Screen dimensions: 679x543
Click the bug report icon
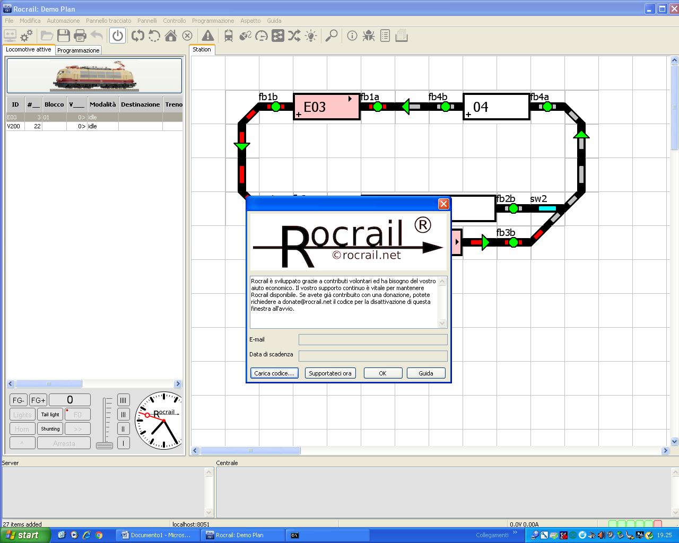tap(369, 36)
